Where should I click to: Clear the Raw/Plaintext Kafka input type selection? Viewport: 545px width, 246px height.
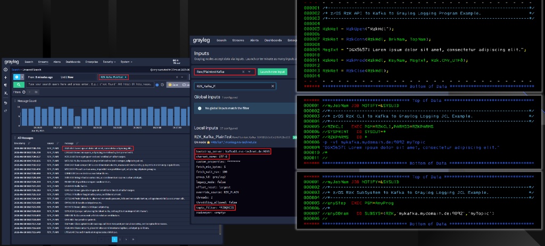pos(243,72)
